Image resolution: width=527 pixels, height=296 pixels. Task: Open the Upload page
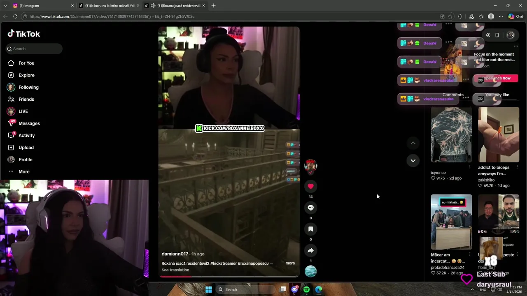[26, 148]
